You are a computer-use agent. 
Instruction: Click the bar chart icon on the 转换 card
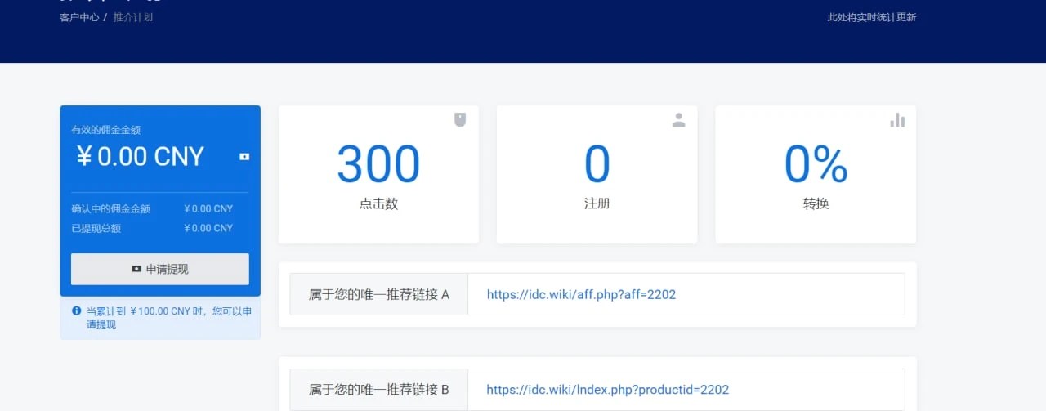[x=897, y=120]
